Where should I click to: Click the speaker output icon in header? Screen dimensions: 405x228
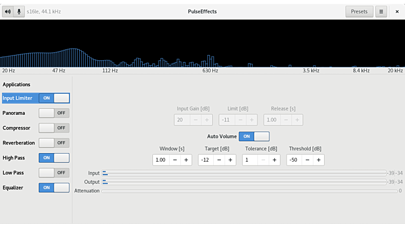click(8, 11)
